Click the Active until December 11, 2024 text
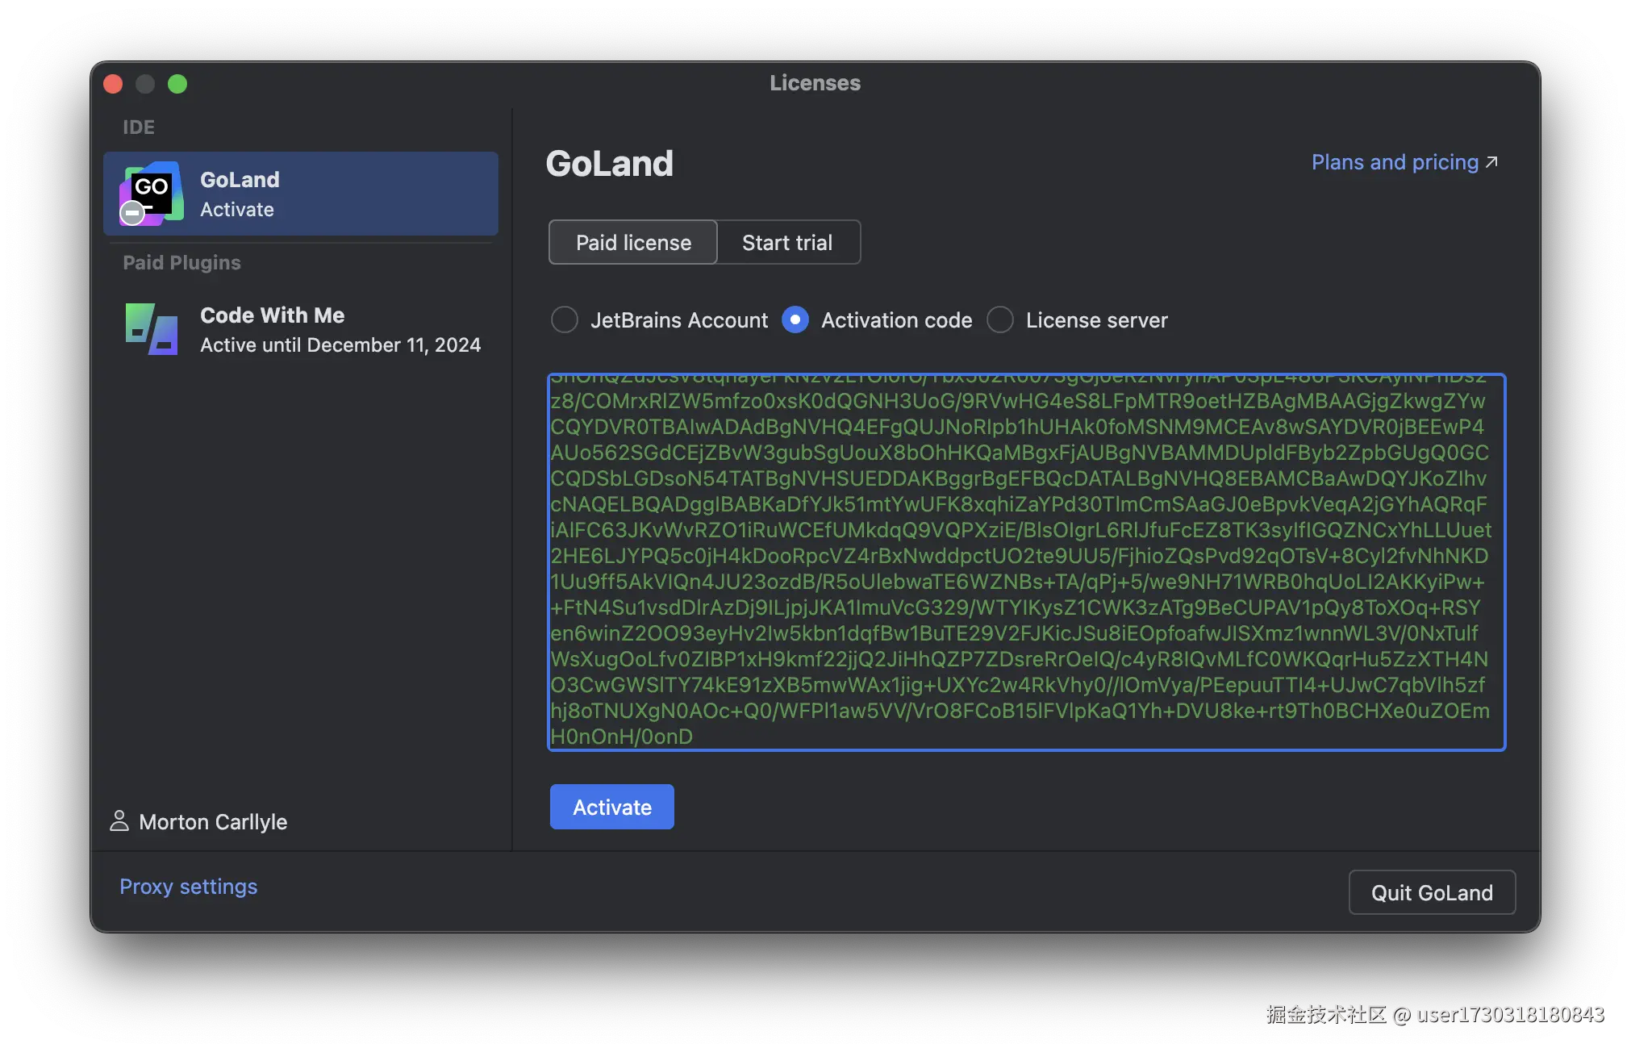 (x=340, y=345)
